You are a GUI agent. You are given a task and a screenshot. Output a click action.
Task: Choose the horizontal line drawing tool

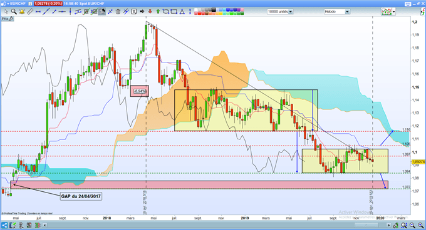coord(38,12)
